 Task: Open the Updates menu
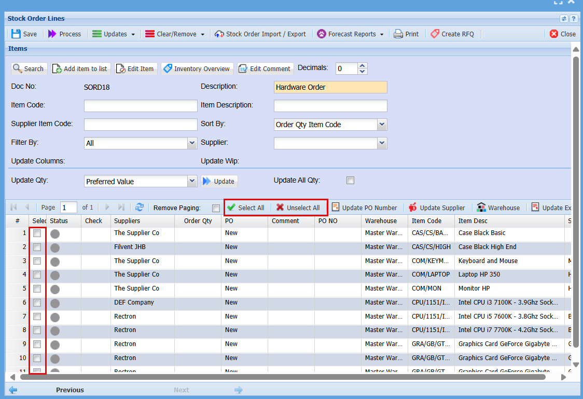pyautogui.click(x=114, y=34)
